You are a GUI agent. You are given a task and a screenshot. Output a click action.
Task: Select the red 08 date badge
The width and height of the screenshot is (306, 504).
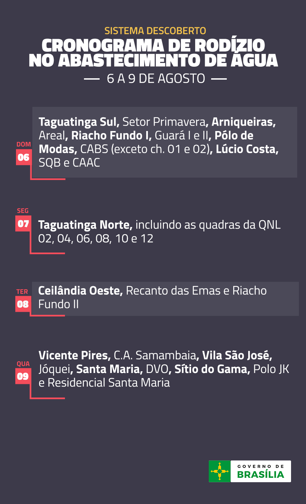tap(23, 304)
